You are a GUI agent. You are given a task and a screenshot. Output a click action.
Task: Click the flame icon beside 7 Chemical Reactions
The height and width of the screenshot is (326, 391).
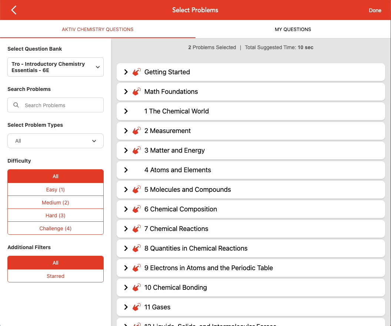tap(136, 228)
